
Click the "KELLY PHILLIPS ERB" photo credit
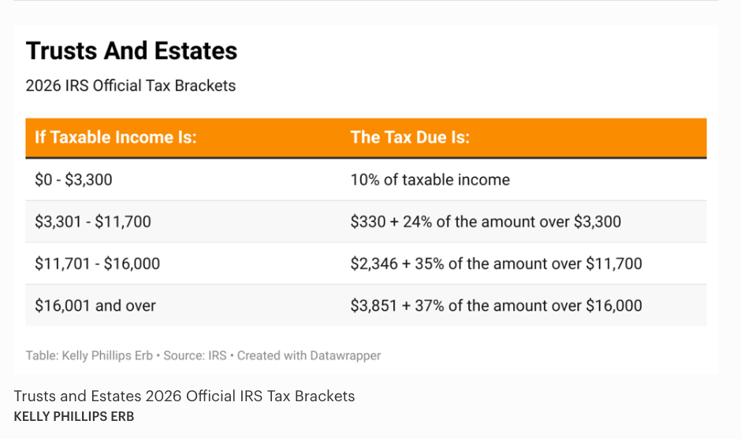(x=73, y=416)
